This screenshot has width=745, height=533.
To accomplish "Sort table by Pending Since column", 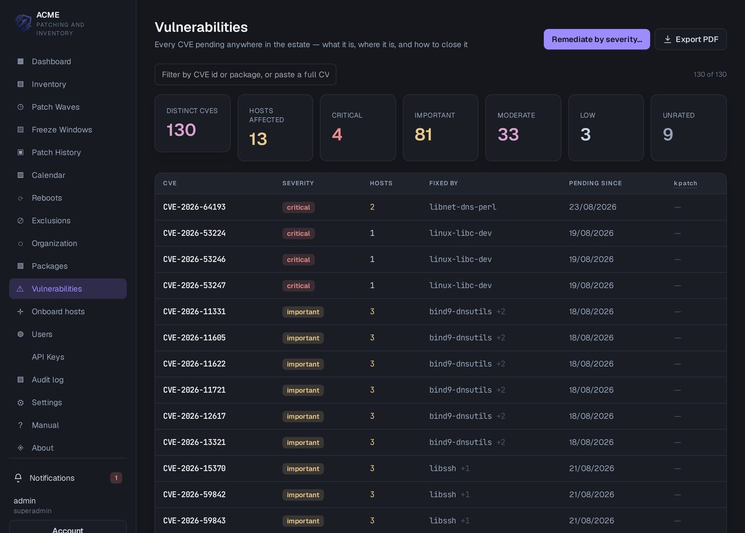I will [595, 183].
